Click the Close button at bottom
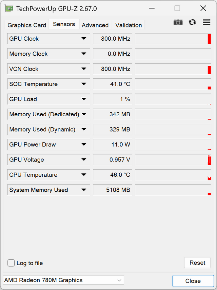The image size is (217, 290). [193, 281]
